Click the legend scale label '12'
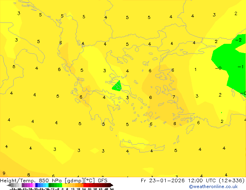The height and width of the screenshot is (190, 246). (73, 189)
